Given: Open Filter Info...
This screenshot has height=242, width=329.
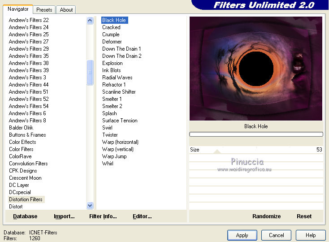Looking at the screenshot, I should coord(103,216).
